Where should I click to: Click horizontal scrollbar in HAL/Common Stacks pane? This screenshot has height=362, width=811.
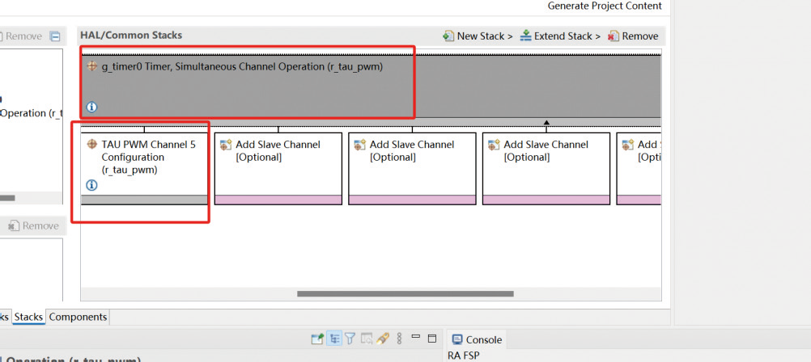pos(405,294)
